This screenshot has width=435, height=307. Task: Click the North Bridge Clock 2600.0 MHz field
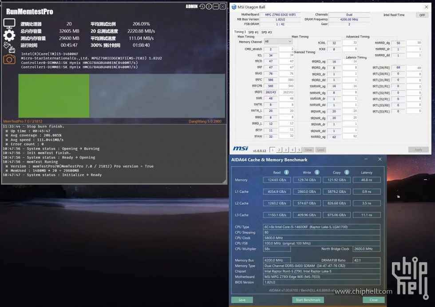tap(367, 249)
